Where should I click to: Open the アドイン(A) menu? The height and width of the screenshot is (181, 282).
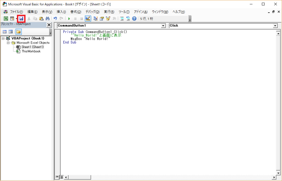point(141,12)
